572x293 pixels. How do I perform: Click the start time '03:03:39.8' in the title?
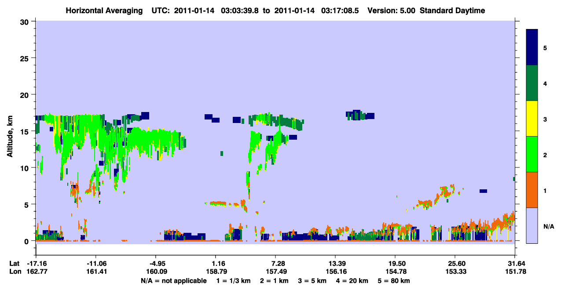239,11
